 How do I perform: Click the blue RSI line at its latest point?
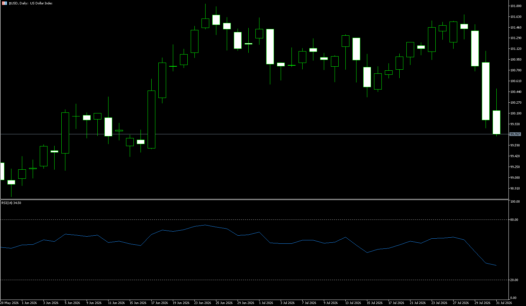(x=496, y=266)
